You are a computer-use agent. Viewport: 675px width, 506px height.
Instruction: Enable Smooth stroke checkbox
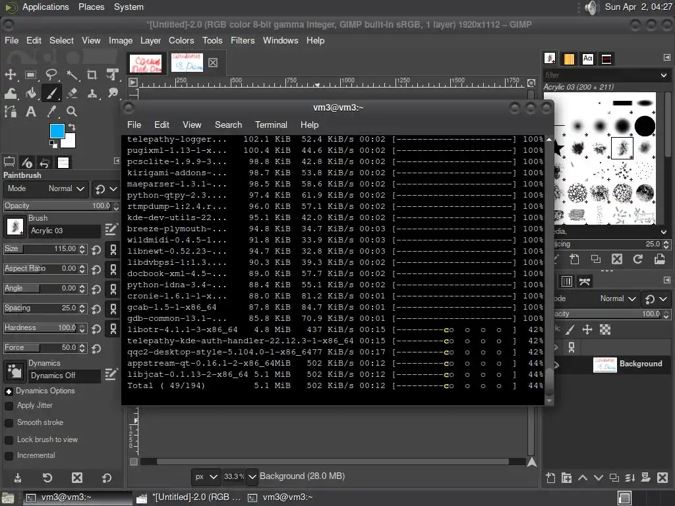[9, 423]
